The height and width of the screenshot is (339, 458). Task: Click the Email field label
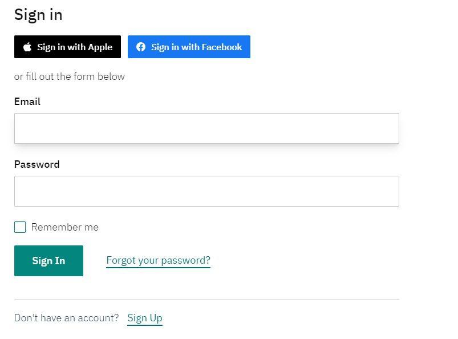27,102
